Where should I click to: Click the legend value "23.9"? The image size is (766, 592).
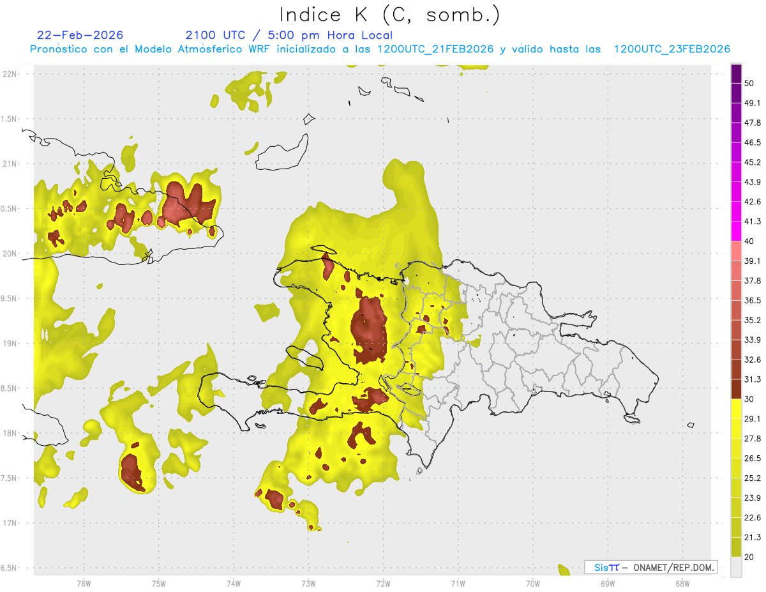click(x=753, y=498)
